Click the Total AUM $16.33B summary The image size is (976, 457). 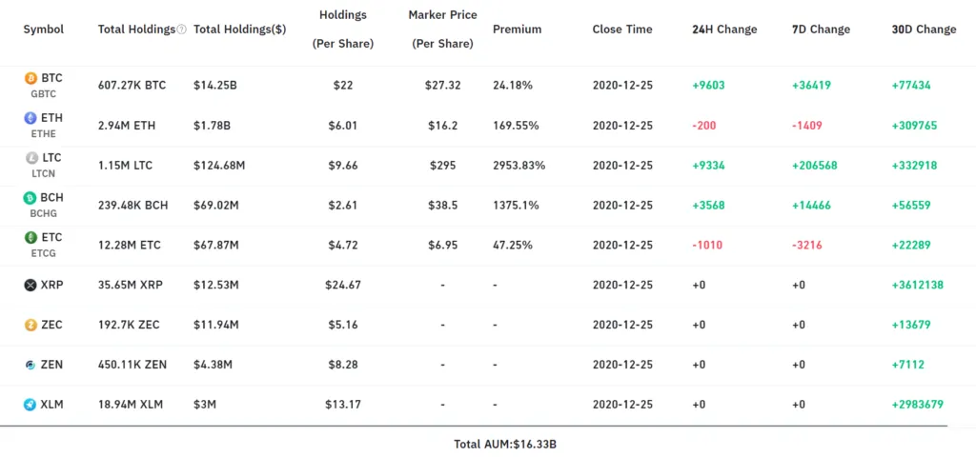point(505,444)
